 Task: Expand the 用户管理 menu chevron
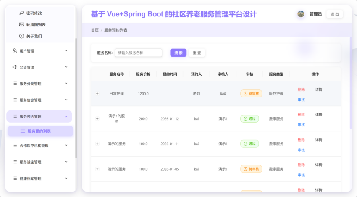pyautogui.click(x=66, y=50)
